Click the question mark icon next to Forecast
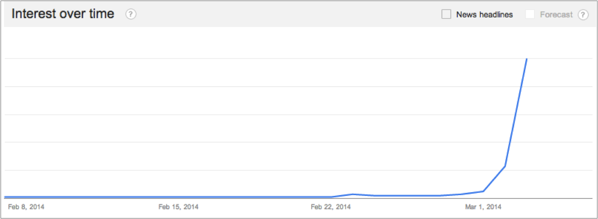The height and width of the screenshot is (219, 598). pos(583,15)
